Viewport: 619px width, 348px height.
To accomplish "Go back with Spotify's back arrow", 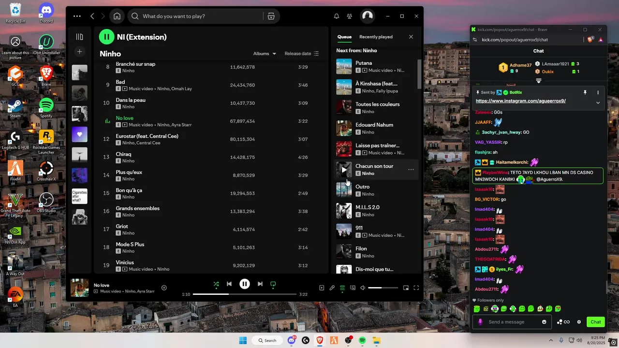I will (92, 16).
